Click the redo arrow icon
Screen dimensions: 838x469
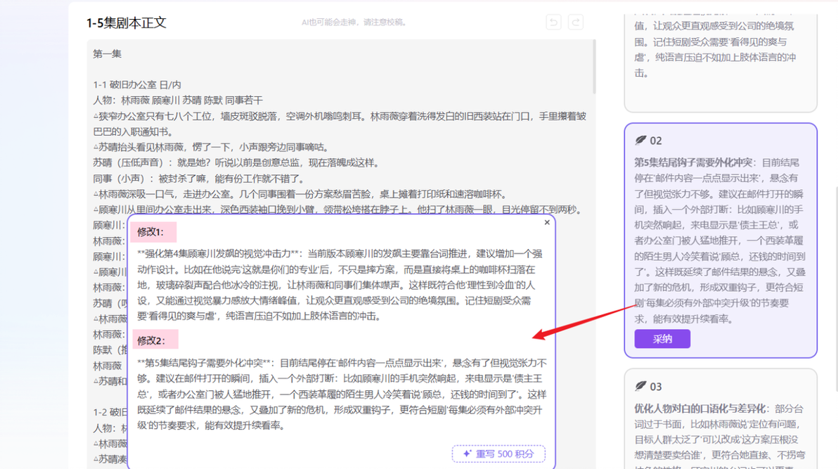(x=576, y=22)
